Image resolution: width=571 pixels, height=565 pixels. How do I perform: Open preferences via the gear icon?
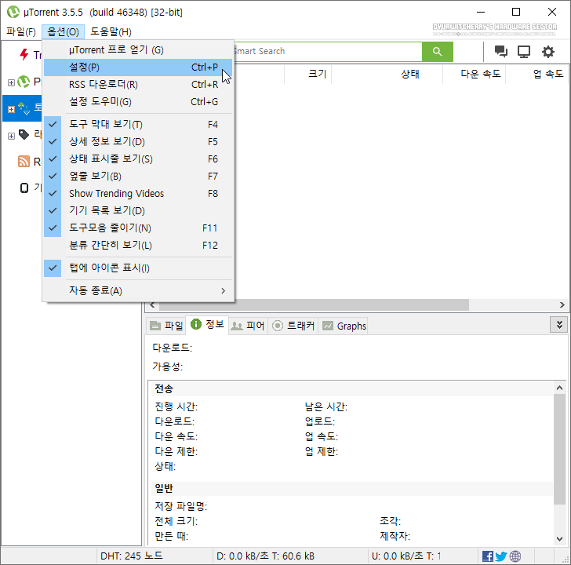pyautogui.click(x=547, y=52)
